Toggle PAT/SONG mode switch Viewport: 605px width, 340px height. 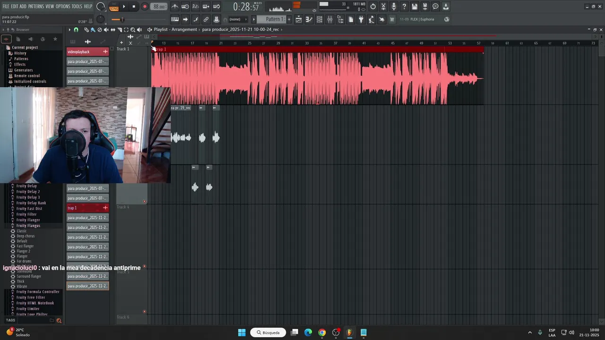coord(114,7)
